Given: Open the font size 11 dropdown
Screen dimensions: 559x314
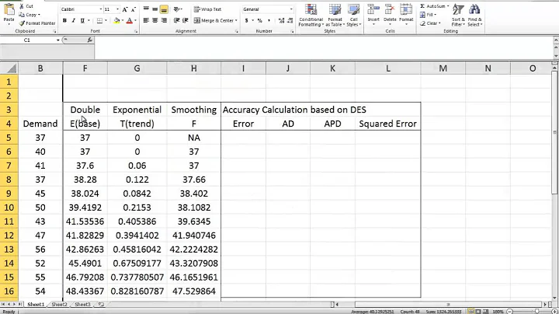Looking at the screenshot, I should pyautogui.click(x=118, y=9).
